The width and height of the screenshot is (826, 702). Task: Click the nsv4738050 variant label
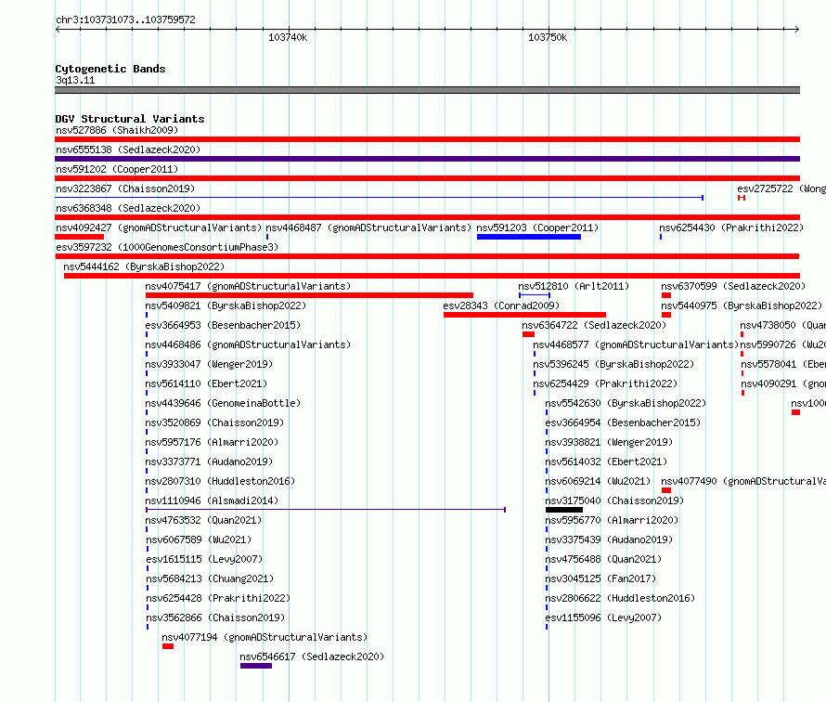pos(782,325)
